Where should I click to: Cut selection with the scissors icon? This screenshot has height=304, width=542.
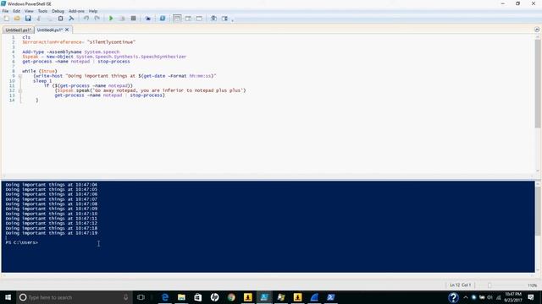click(39, 19)
